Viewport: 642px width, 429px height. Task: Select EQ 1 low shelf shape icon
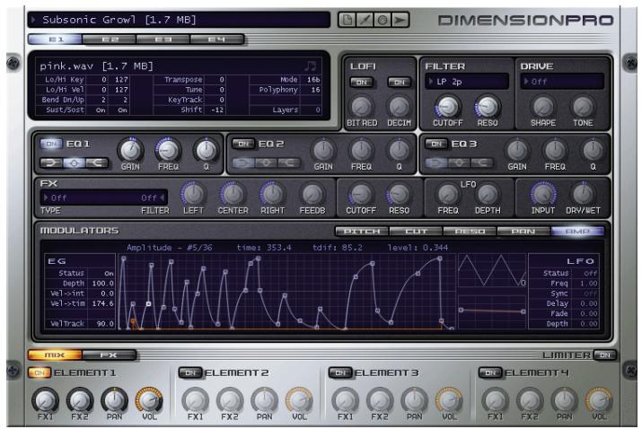point(51,163)
